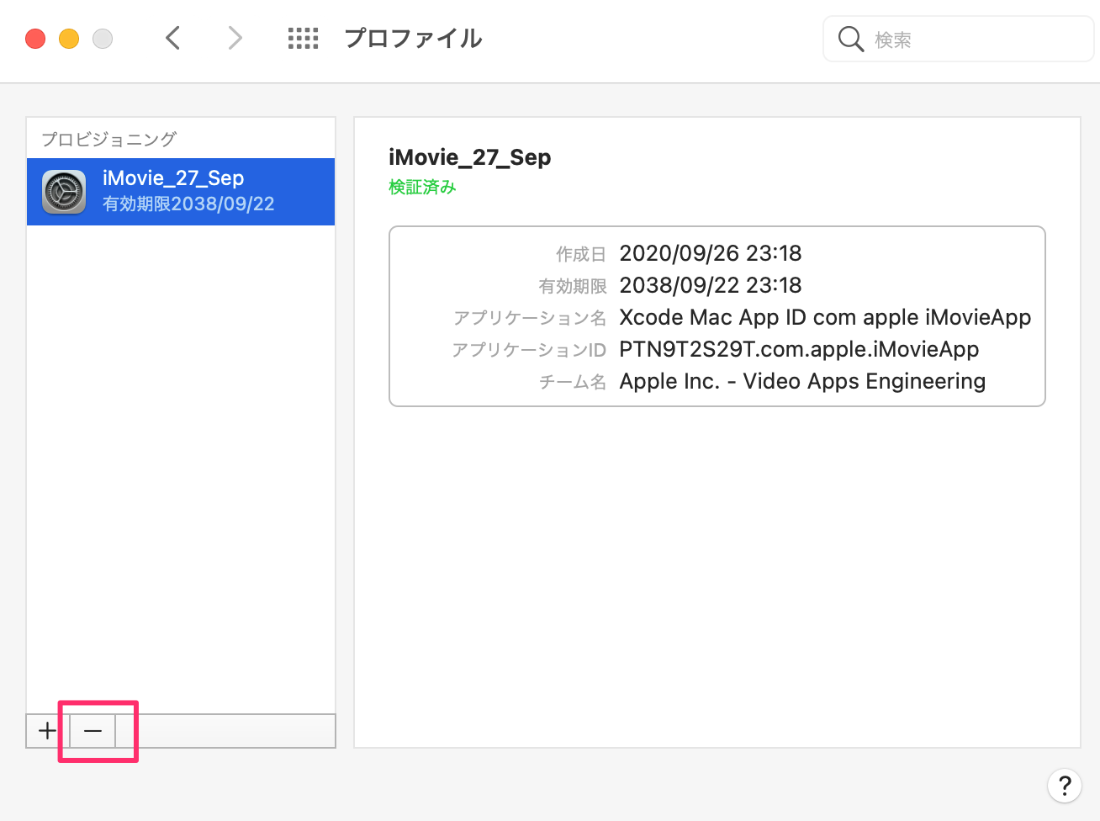Click the 作成日 label
Image resolution: width=1100 pixels, height=821 pixels.
(581, 254)
